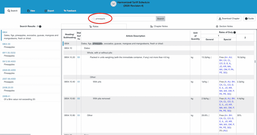Screen dimensions: 257x135
Task: Open the Chapter Notes tab
Action: coord(159,26)
